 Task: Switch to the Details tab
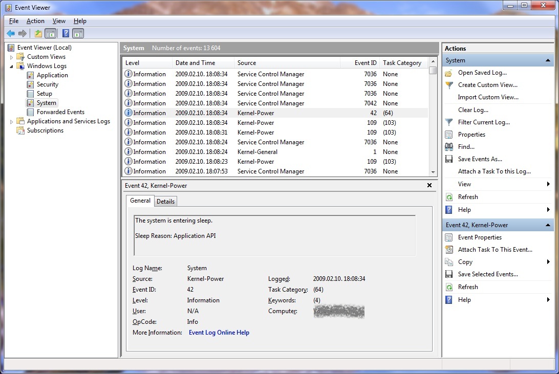(x=165, y=202)
